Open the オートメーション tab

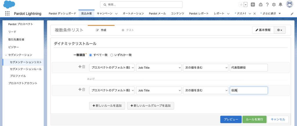[133, 13]
